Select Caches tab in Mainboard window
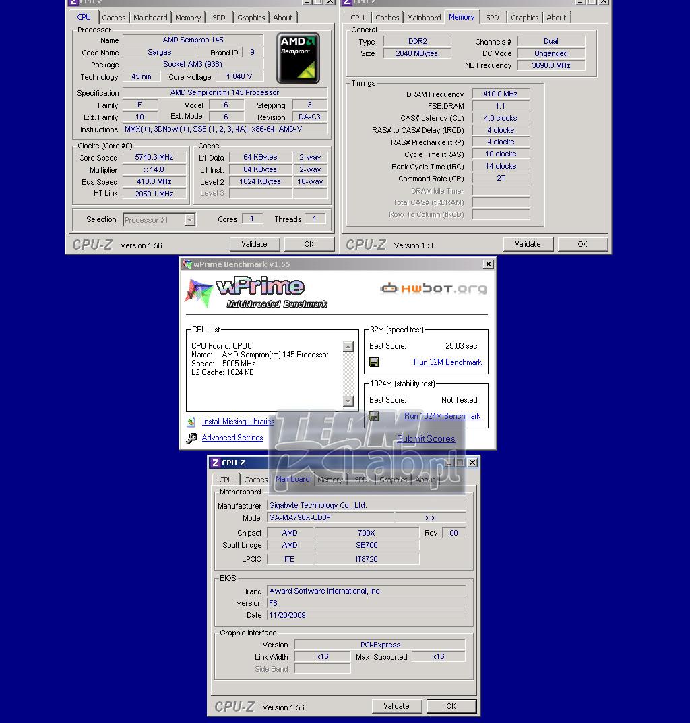The height and width of the screenshot is (723, 690). point(255,480)
